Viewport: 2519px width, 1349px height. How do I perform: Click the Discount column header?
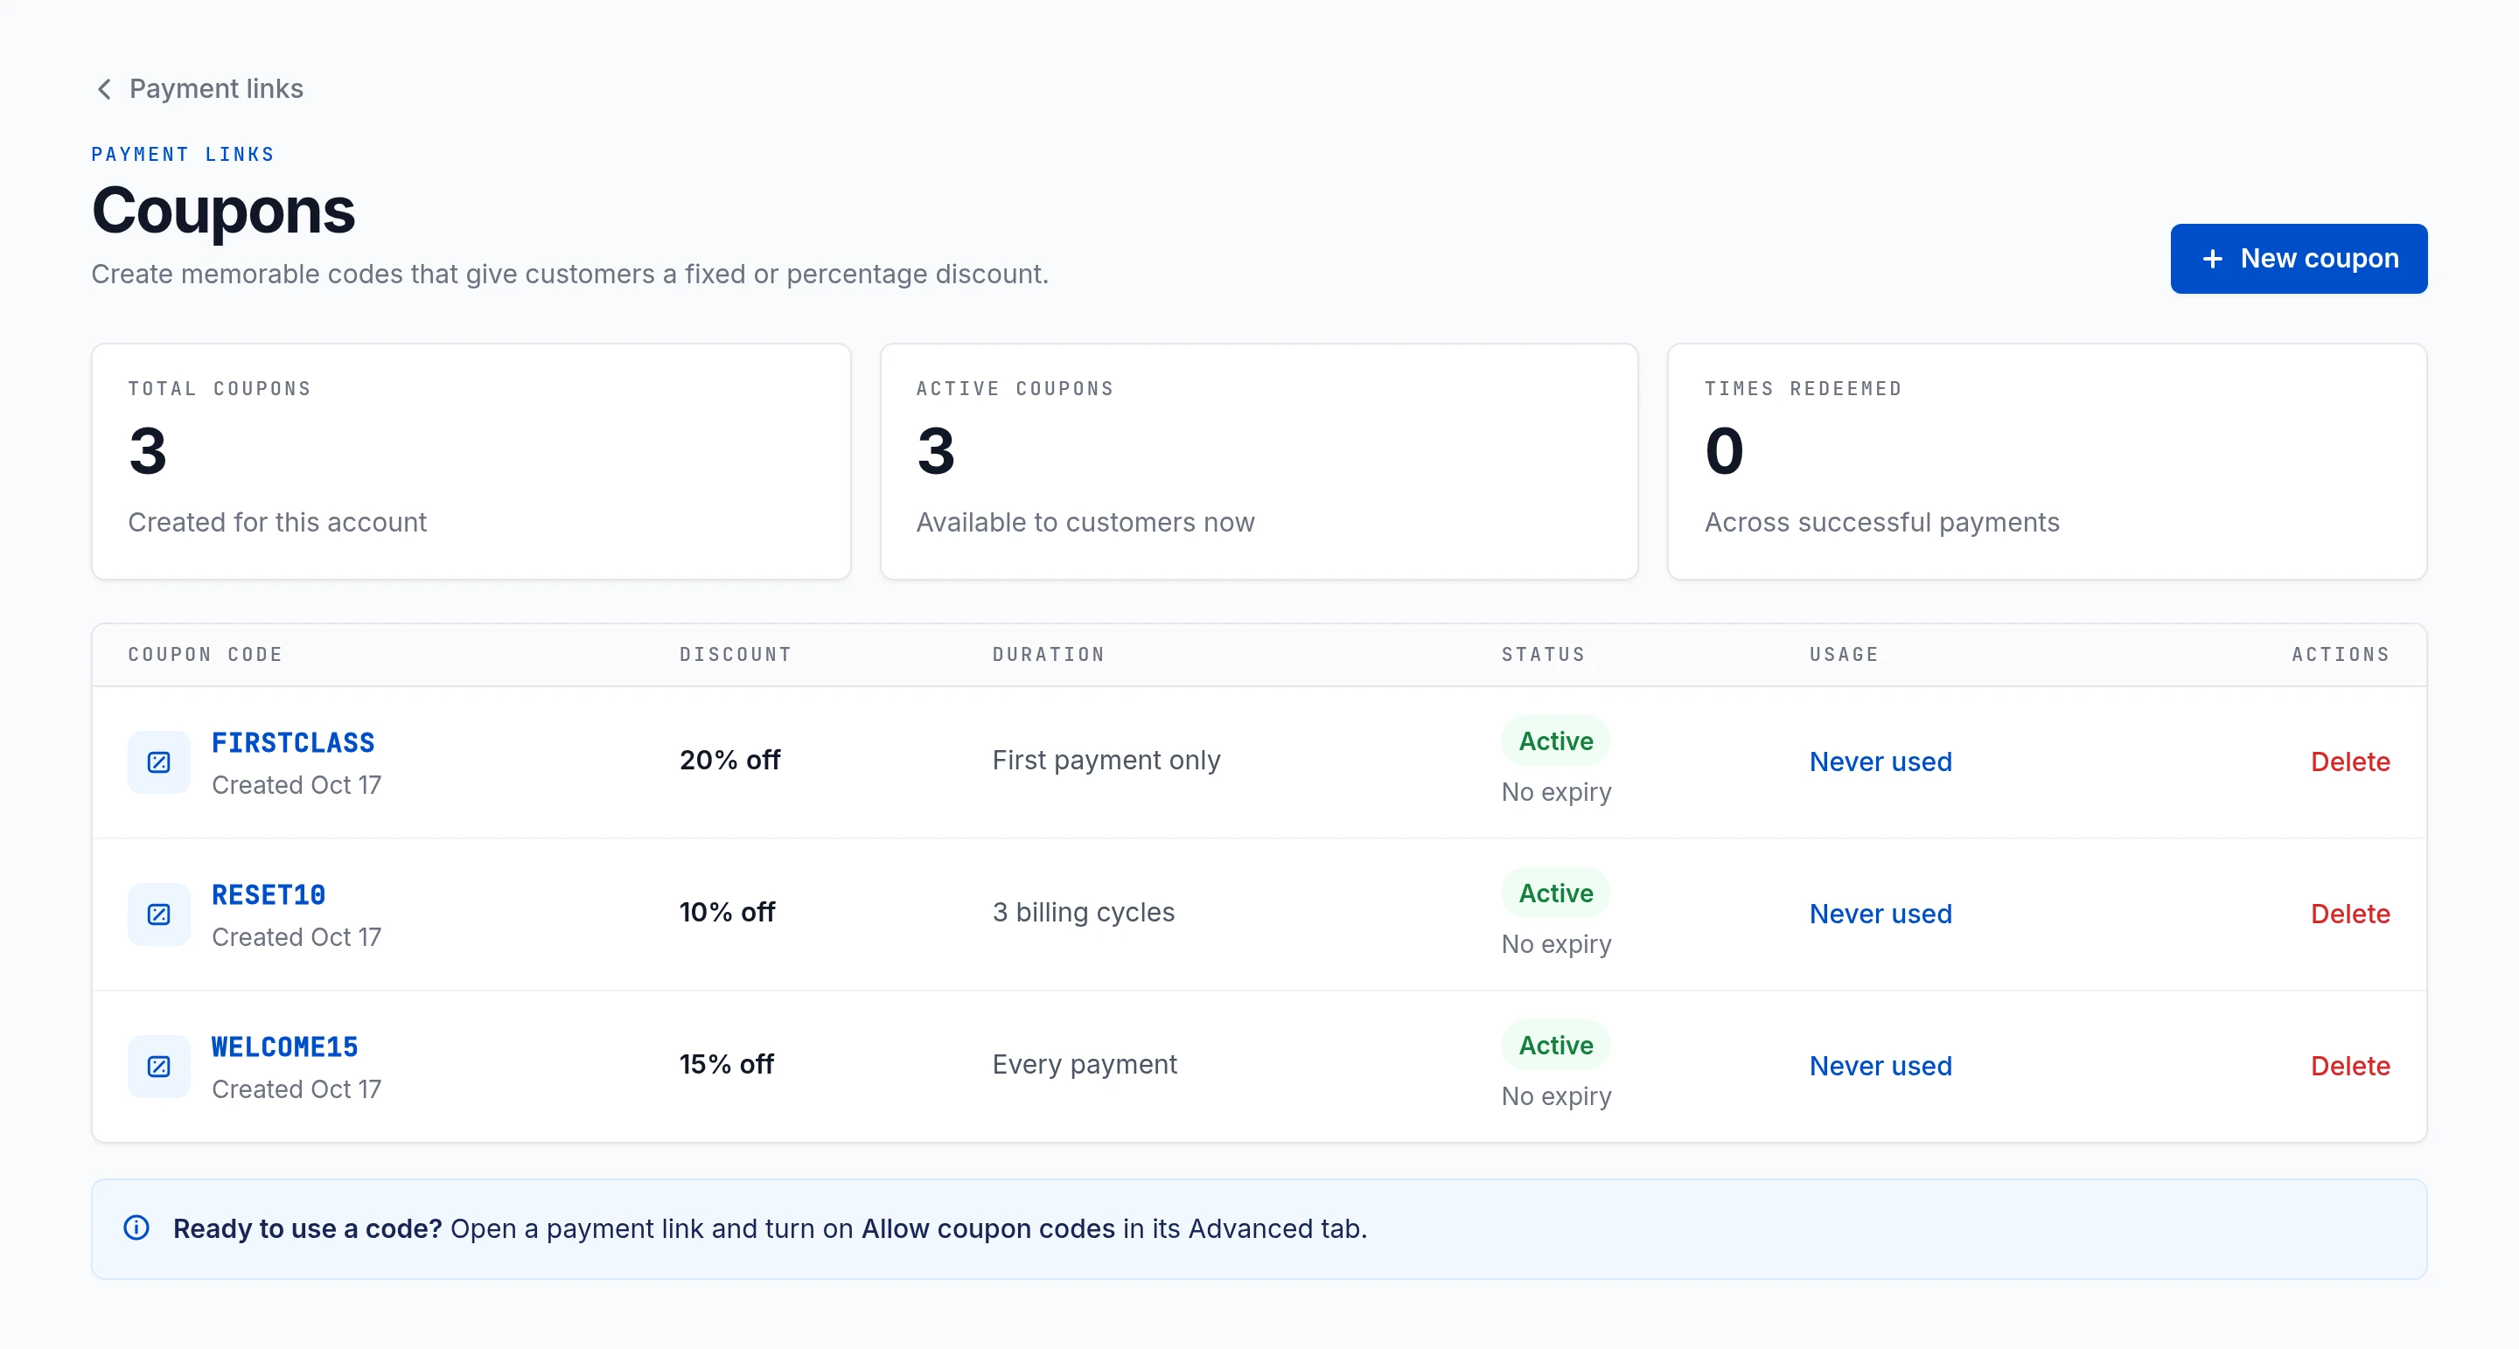[x=736, y=654]
